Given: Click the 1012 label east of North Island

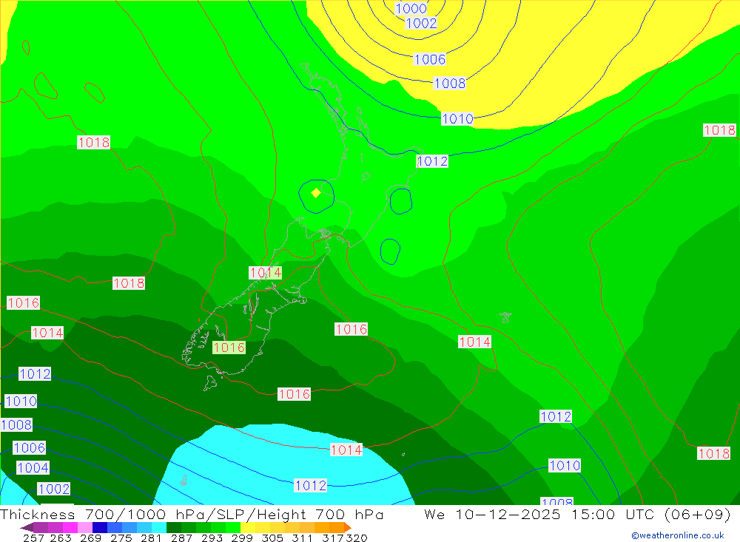Looking at the screenshot, I should 432,161.
